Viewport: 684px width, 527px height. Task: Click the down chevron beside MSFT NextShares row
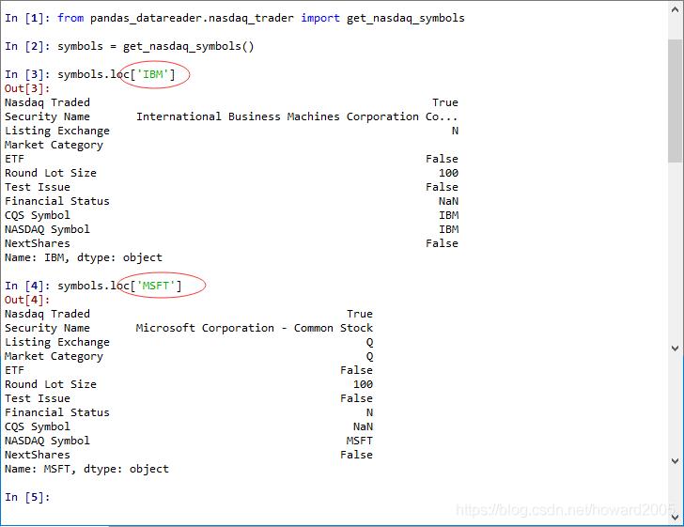pyautogui.click(x=675, y=461)
